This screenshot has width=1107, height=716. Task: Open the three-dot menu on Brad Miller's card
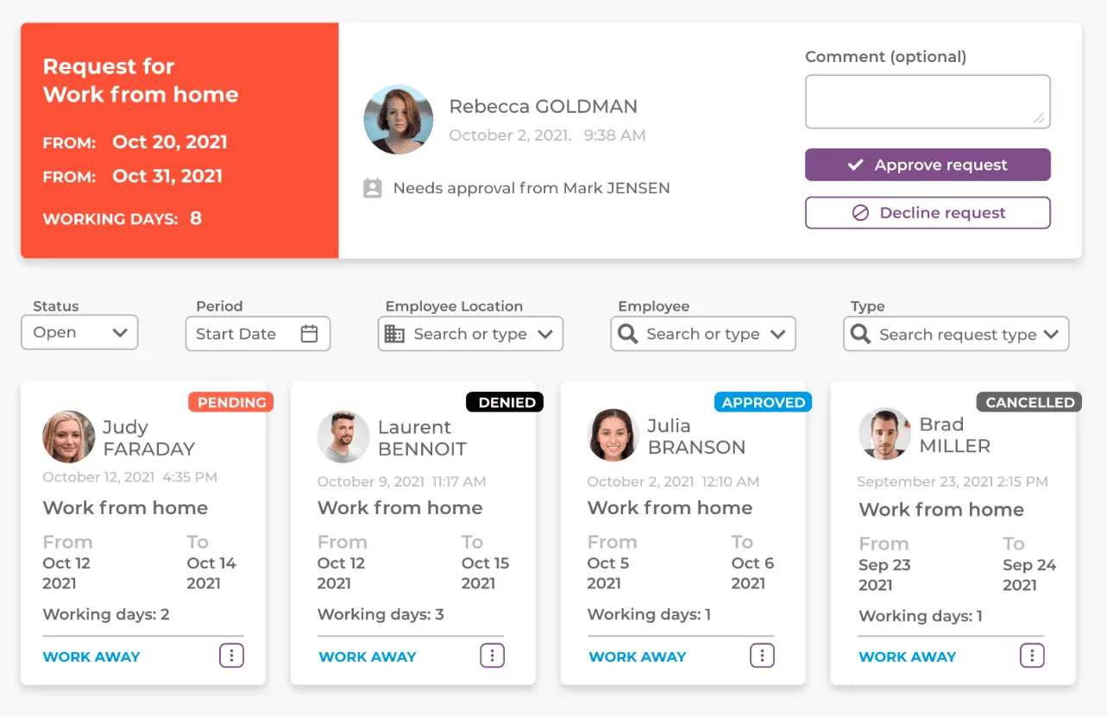point(1032,656)
